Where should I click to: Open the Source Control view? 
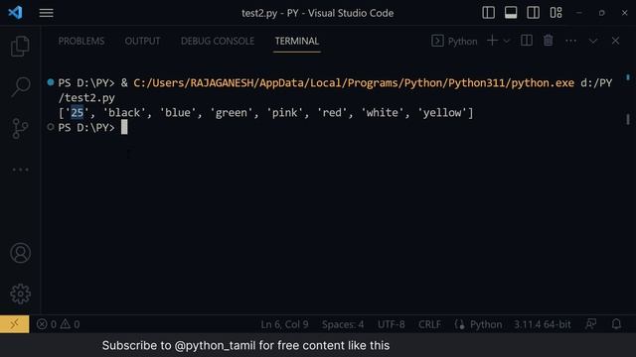(x=20, y=128)
